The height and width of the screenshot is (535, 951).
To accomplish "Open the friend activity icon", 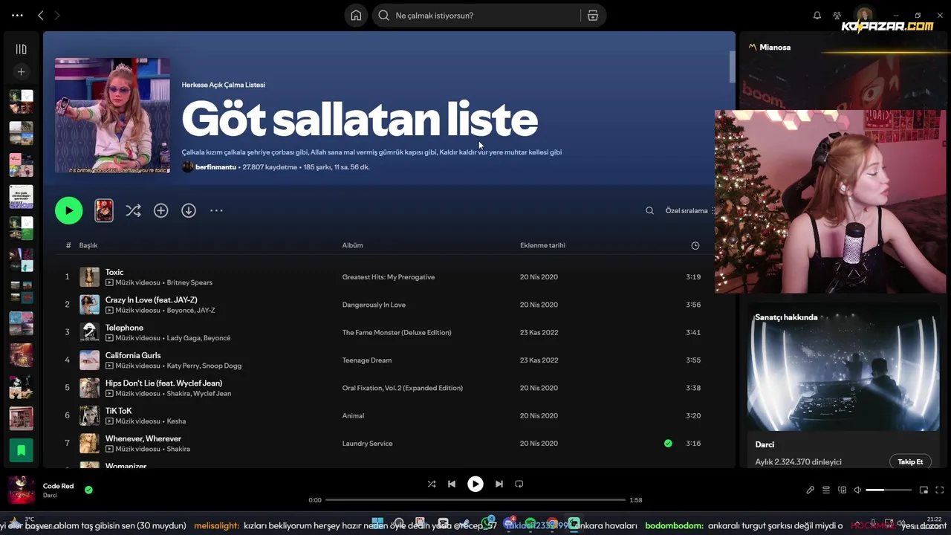I will click(x=837, y=16).
